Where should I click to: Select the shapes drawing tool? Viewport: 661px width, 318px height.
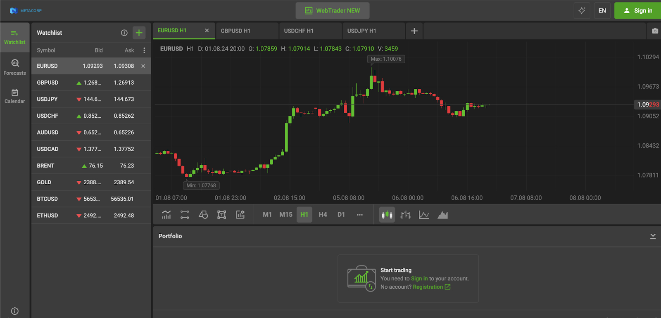(203, 215)
